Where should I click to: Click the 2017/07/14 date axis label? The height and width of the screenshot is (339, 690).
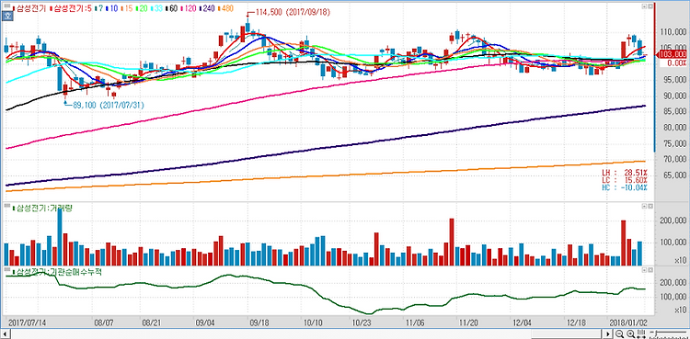coord(28,322)
